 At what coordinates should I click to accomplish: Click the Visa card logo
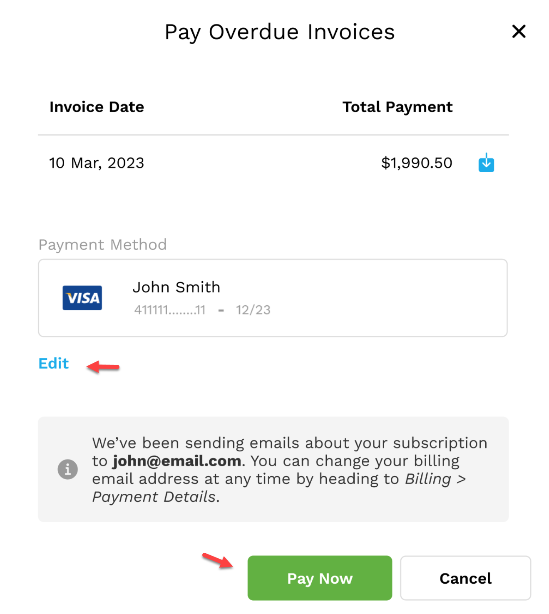click(x=82, y=298)
